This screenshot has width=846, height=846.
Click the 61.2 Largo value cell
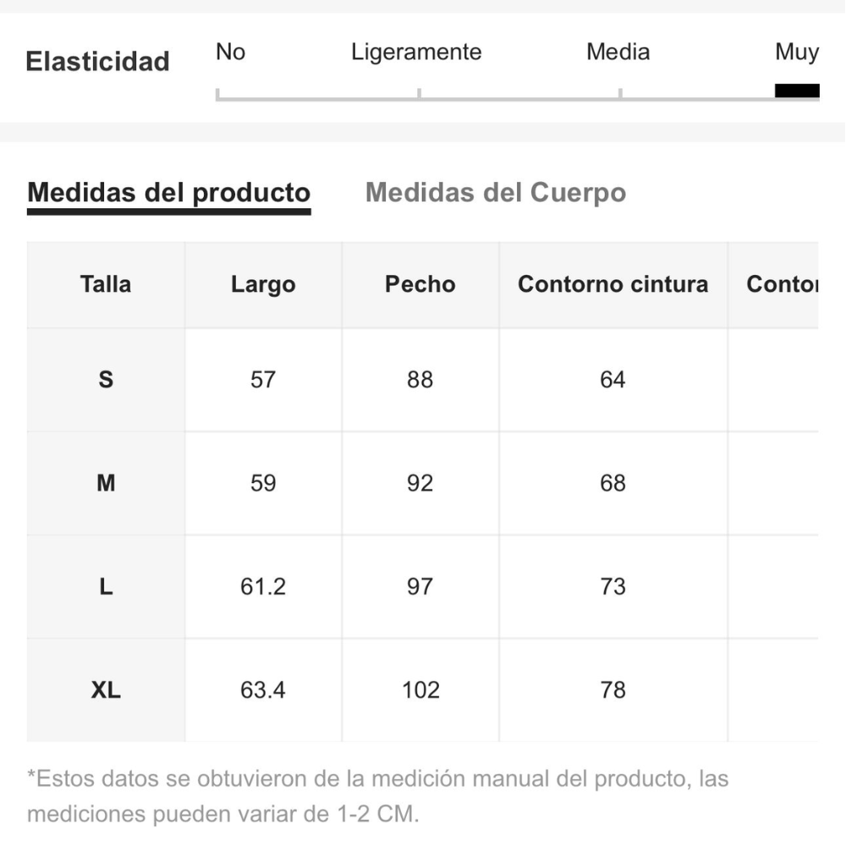[x=263, y=586]
